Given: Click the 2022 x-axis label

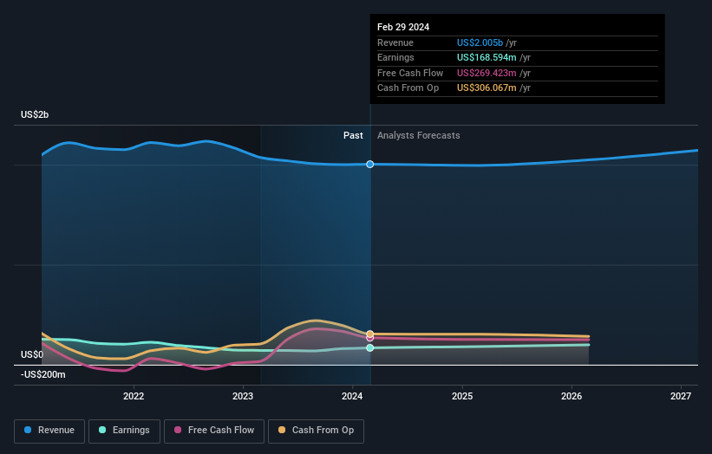Looking at the screenshot, I should (x=134, y=397).
